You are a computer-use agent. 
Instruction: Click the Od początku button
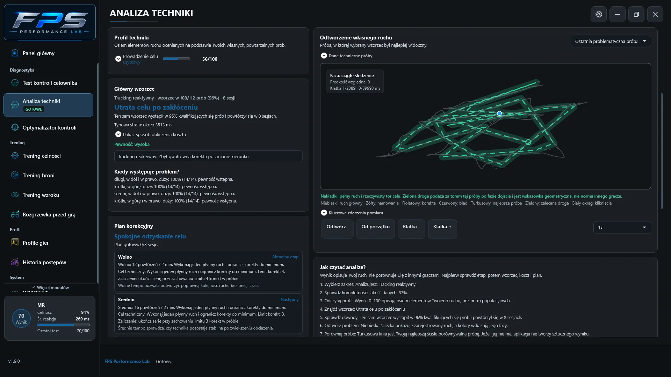tap(375, 229)
